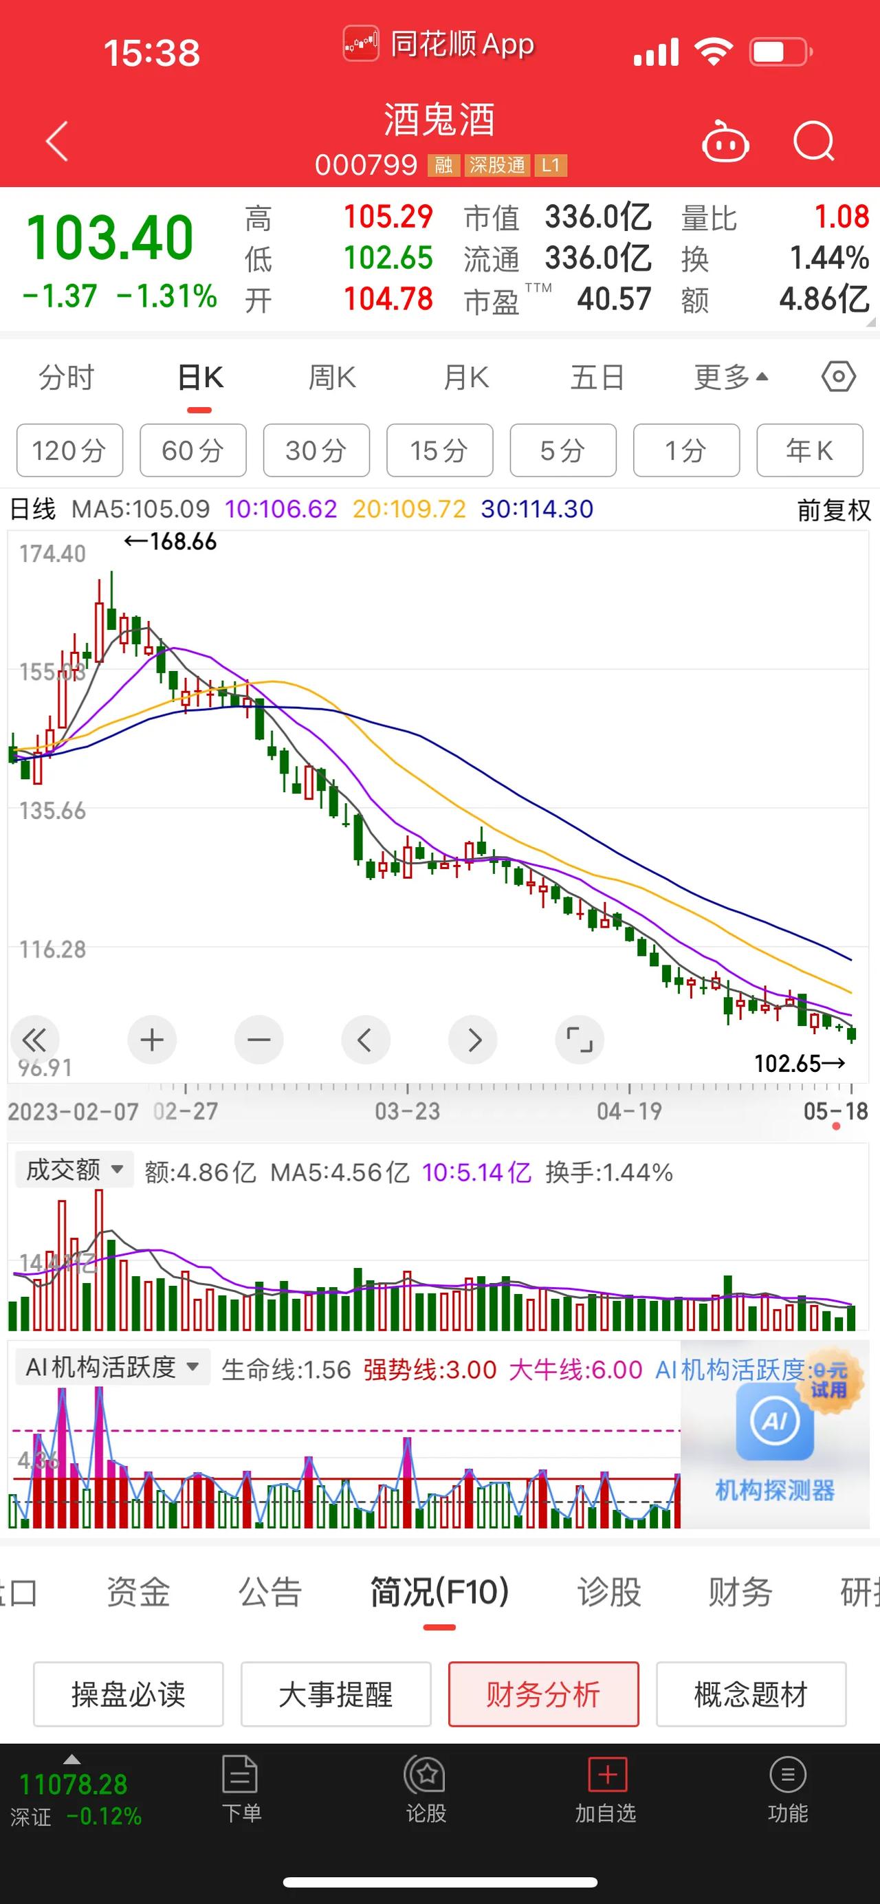
Task: Tap the 深股通 badge
Action: click(497, 165)
